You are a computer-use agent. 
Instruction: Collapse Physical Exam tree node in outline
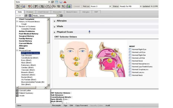tap(17, 50)
